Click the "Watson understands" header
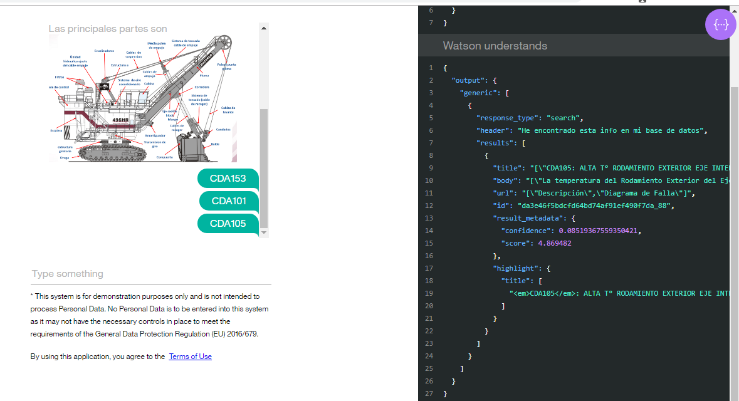 point(495,45)
